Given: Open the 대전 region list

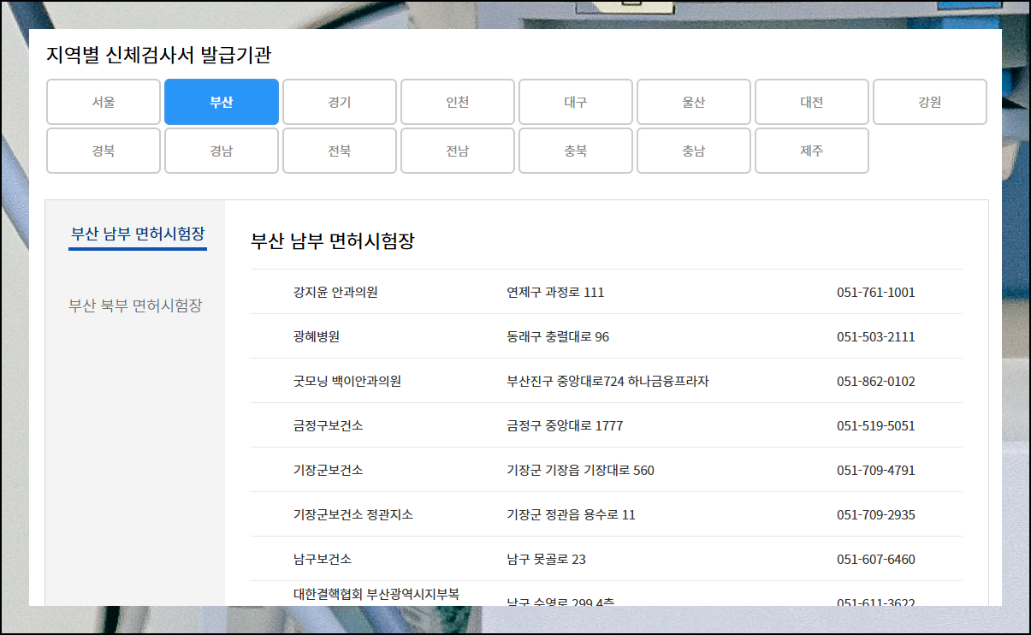Looking at the screenshot, I should [812, 102].
